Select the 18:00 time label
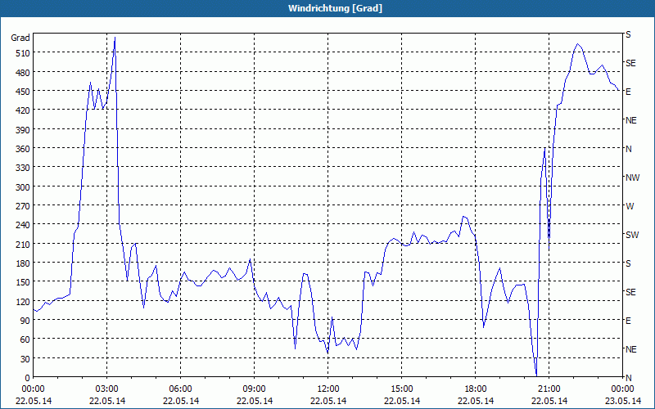The height and width of the screenshot is (409, 655). click(x=476, y=389)
